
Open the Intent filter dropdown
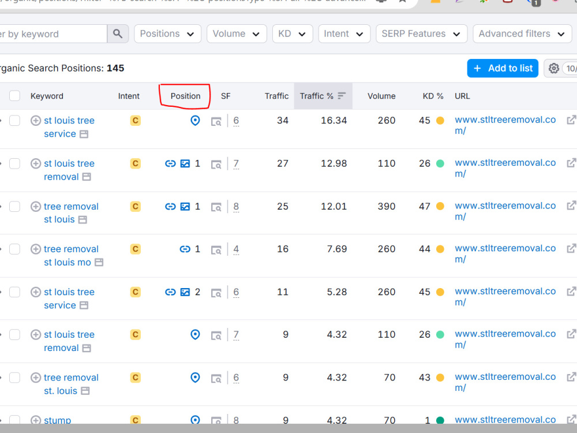(344, 34)
